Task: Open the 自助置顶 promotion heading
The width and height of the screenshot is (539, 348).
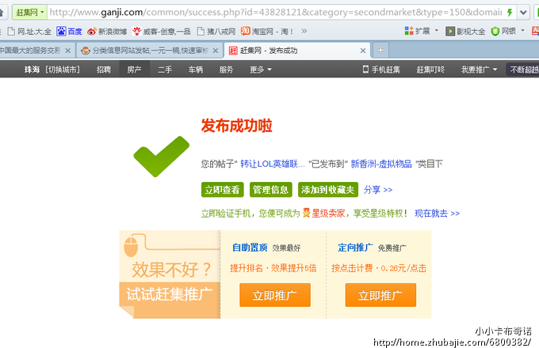Action: [250, 248]
